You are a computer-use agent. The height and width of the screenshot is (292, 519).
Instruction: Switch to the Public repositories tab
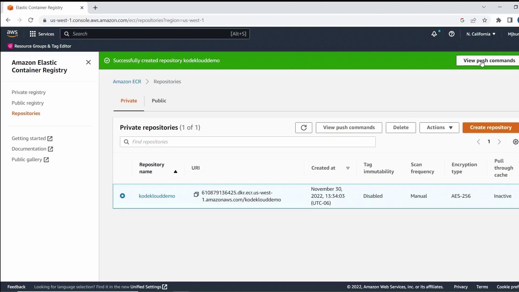[x=159, y=101]
